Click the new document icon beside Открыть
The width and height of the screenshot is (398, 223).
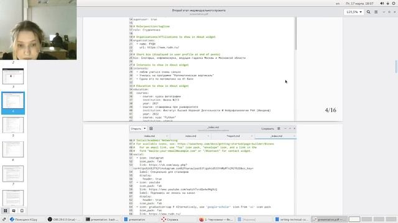click(151, 129)
